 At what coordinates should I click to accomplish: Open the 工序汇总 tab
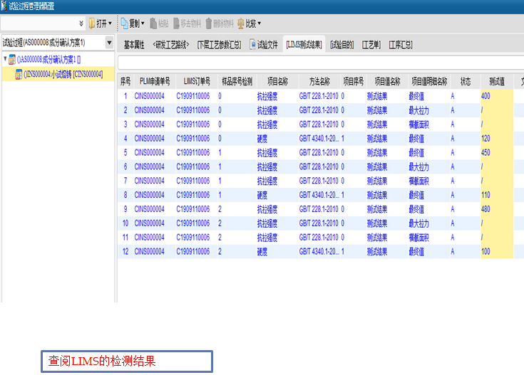(x=401, y=45)
